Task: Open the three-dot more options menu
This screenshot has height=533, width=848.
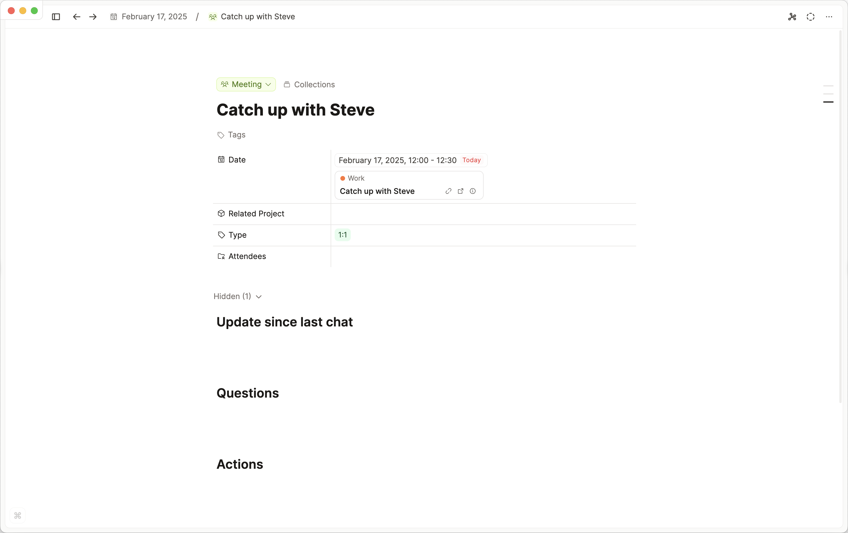Action: point(829,17)
